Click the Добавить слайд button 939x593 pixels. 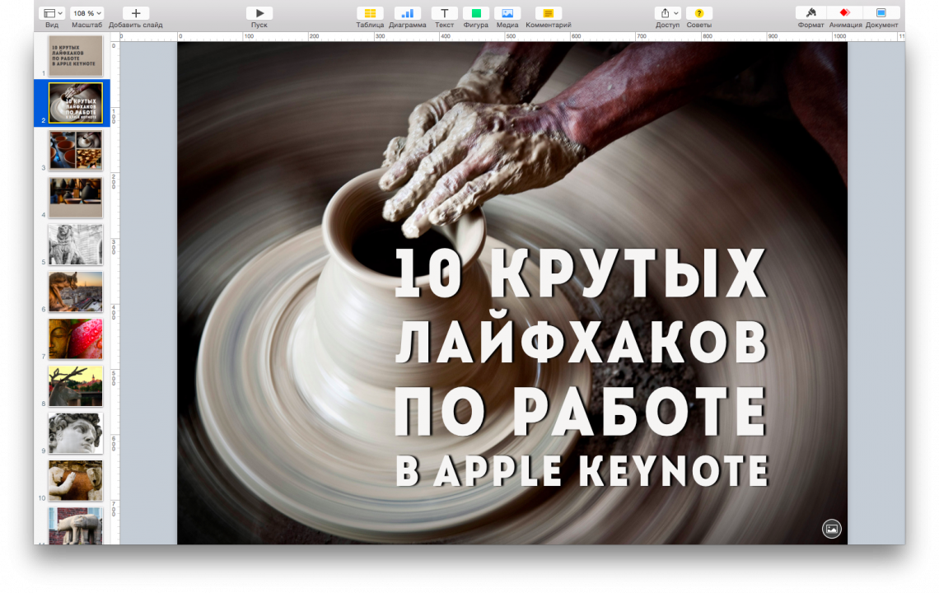click(x=136, y=13)
